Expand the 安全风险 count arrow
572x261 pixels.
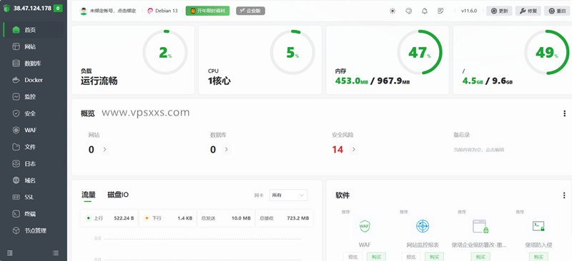click(353, 149)
